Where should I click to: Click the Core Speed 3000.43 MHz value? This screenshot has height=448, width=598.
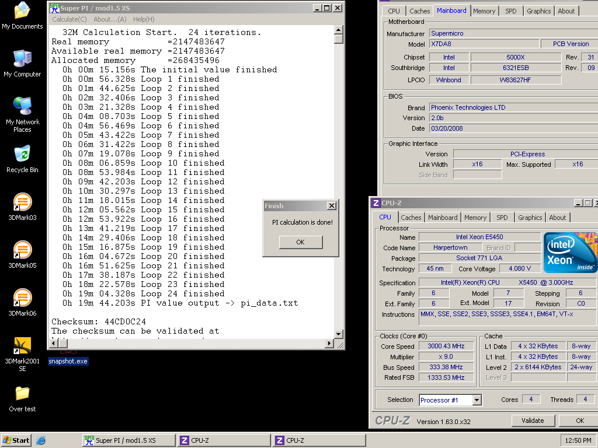pos(446,346)
